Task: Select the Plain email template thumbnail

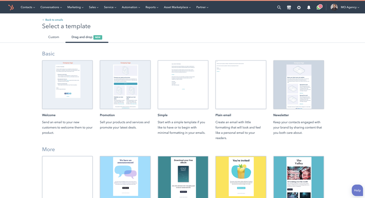Action: coord(241,85)
